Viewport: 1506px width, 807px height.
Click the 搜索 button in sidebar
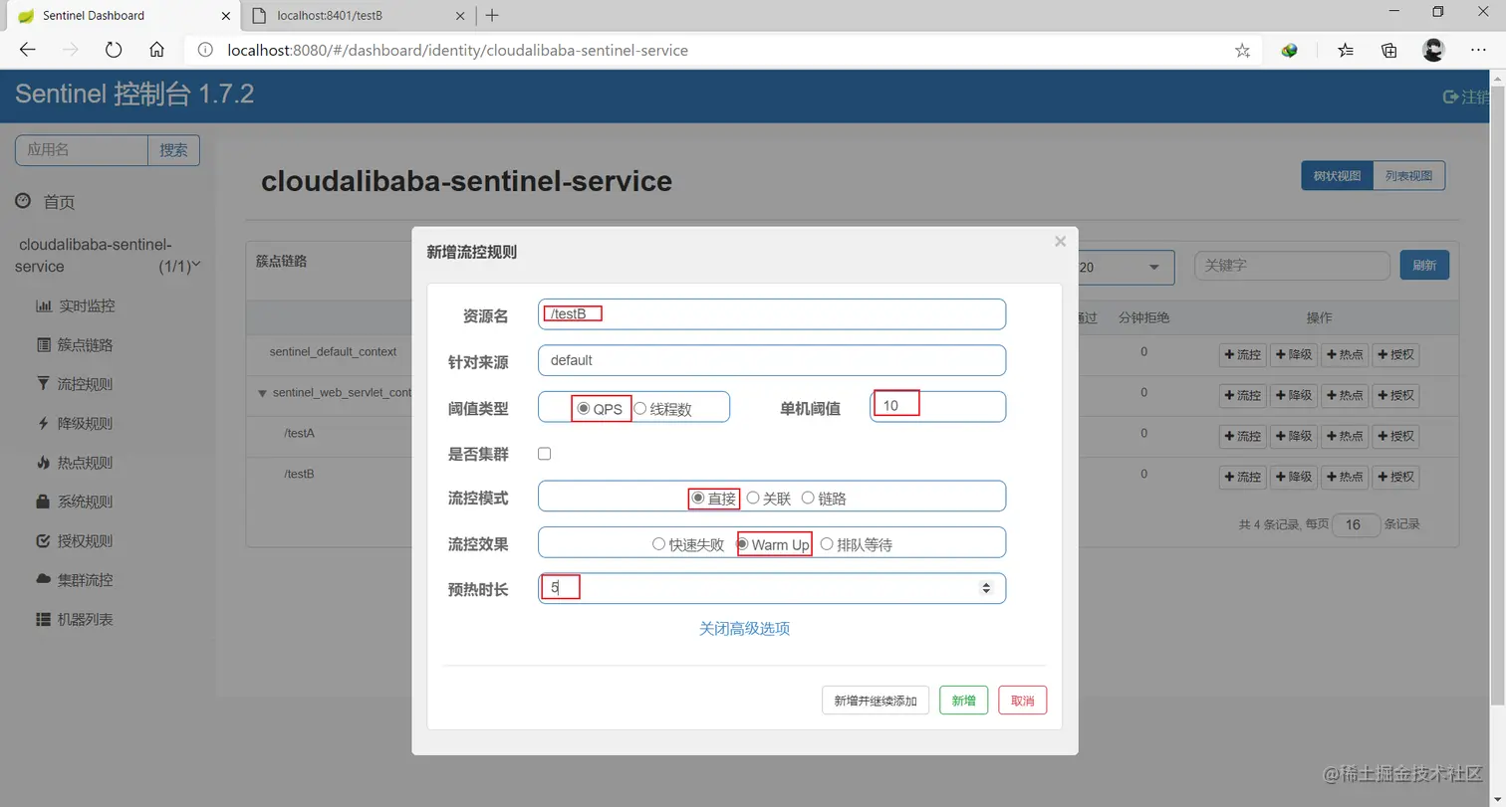tap(173, 150)
